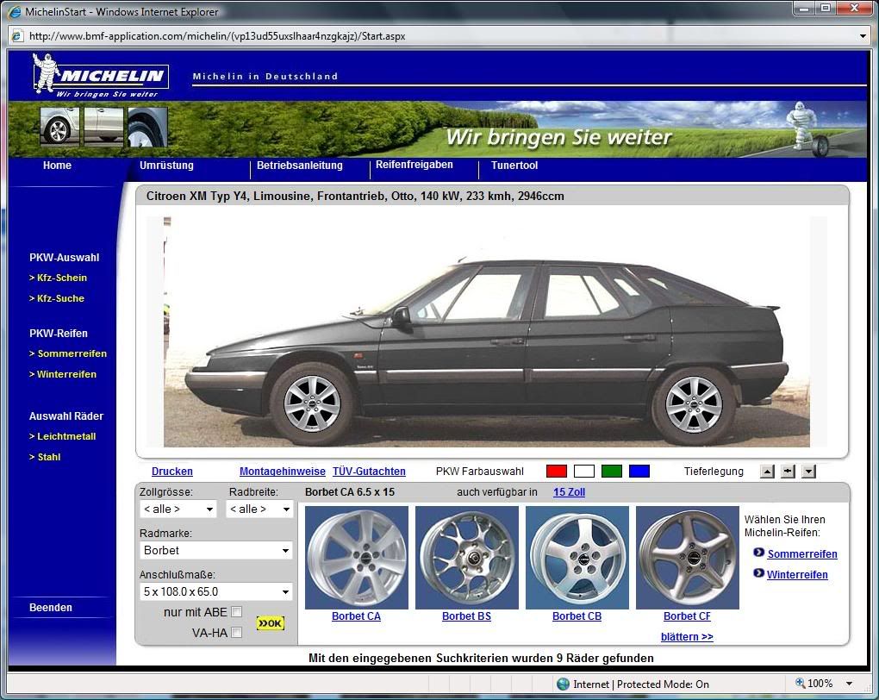Viewport: 879px width, 700px height.
Task: Open the address bar history dropdown arrow
Action: coord(863,36)
